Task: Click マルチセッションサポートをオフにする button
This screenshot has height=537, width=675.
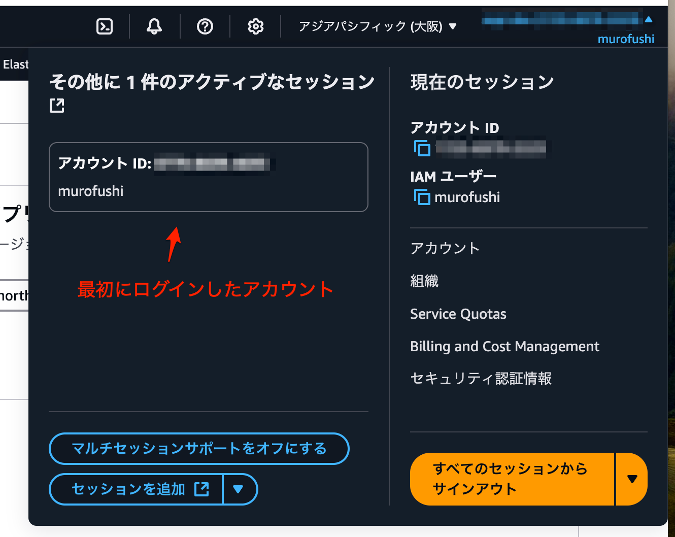Action: (199, 449)
